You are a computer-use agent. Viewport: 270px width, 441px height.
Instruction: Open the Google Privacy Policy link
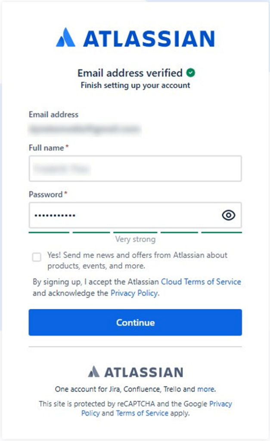(220, 404)
